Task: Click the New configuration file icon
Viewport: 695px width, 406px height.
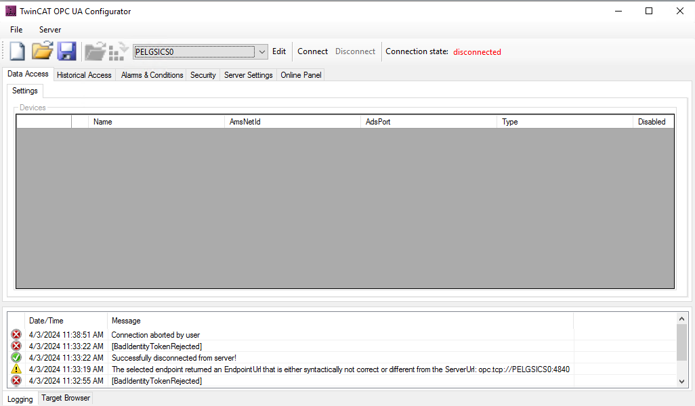Action: pos(18,51)
